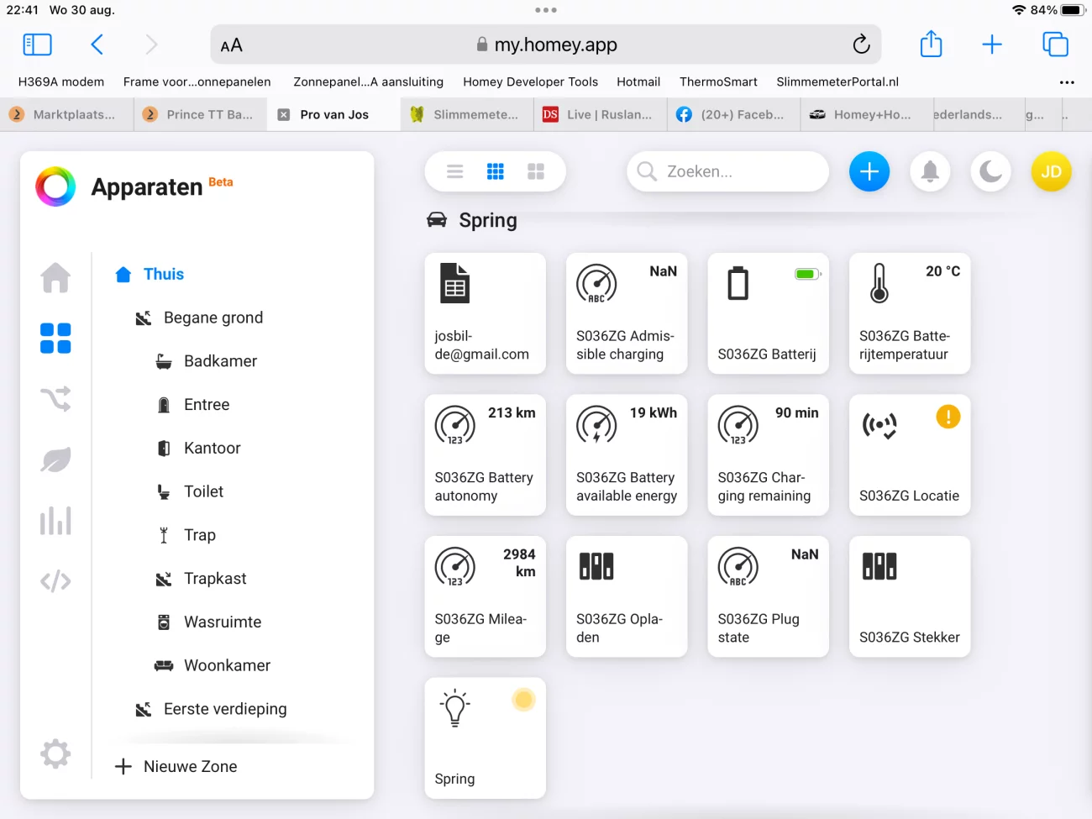Click the notifications bell icon

930,171
